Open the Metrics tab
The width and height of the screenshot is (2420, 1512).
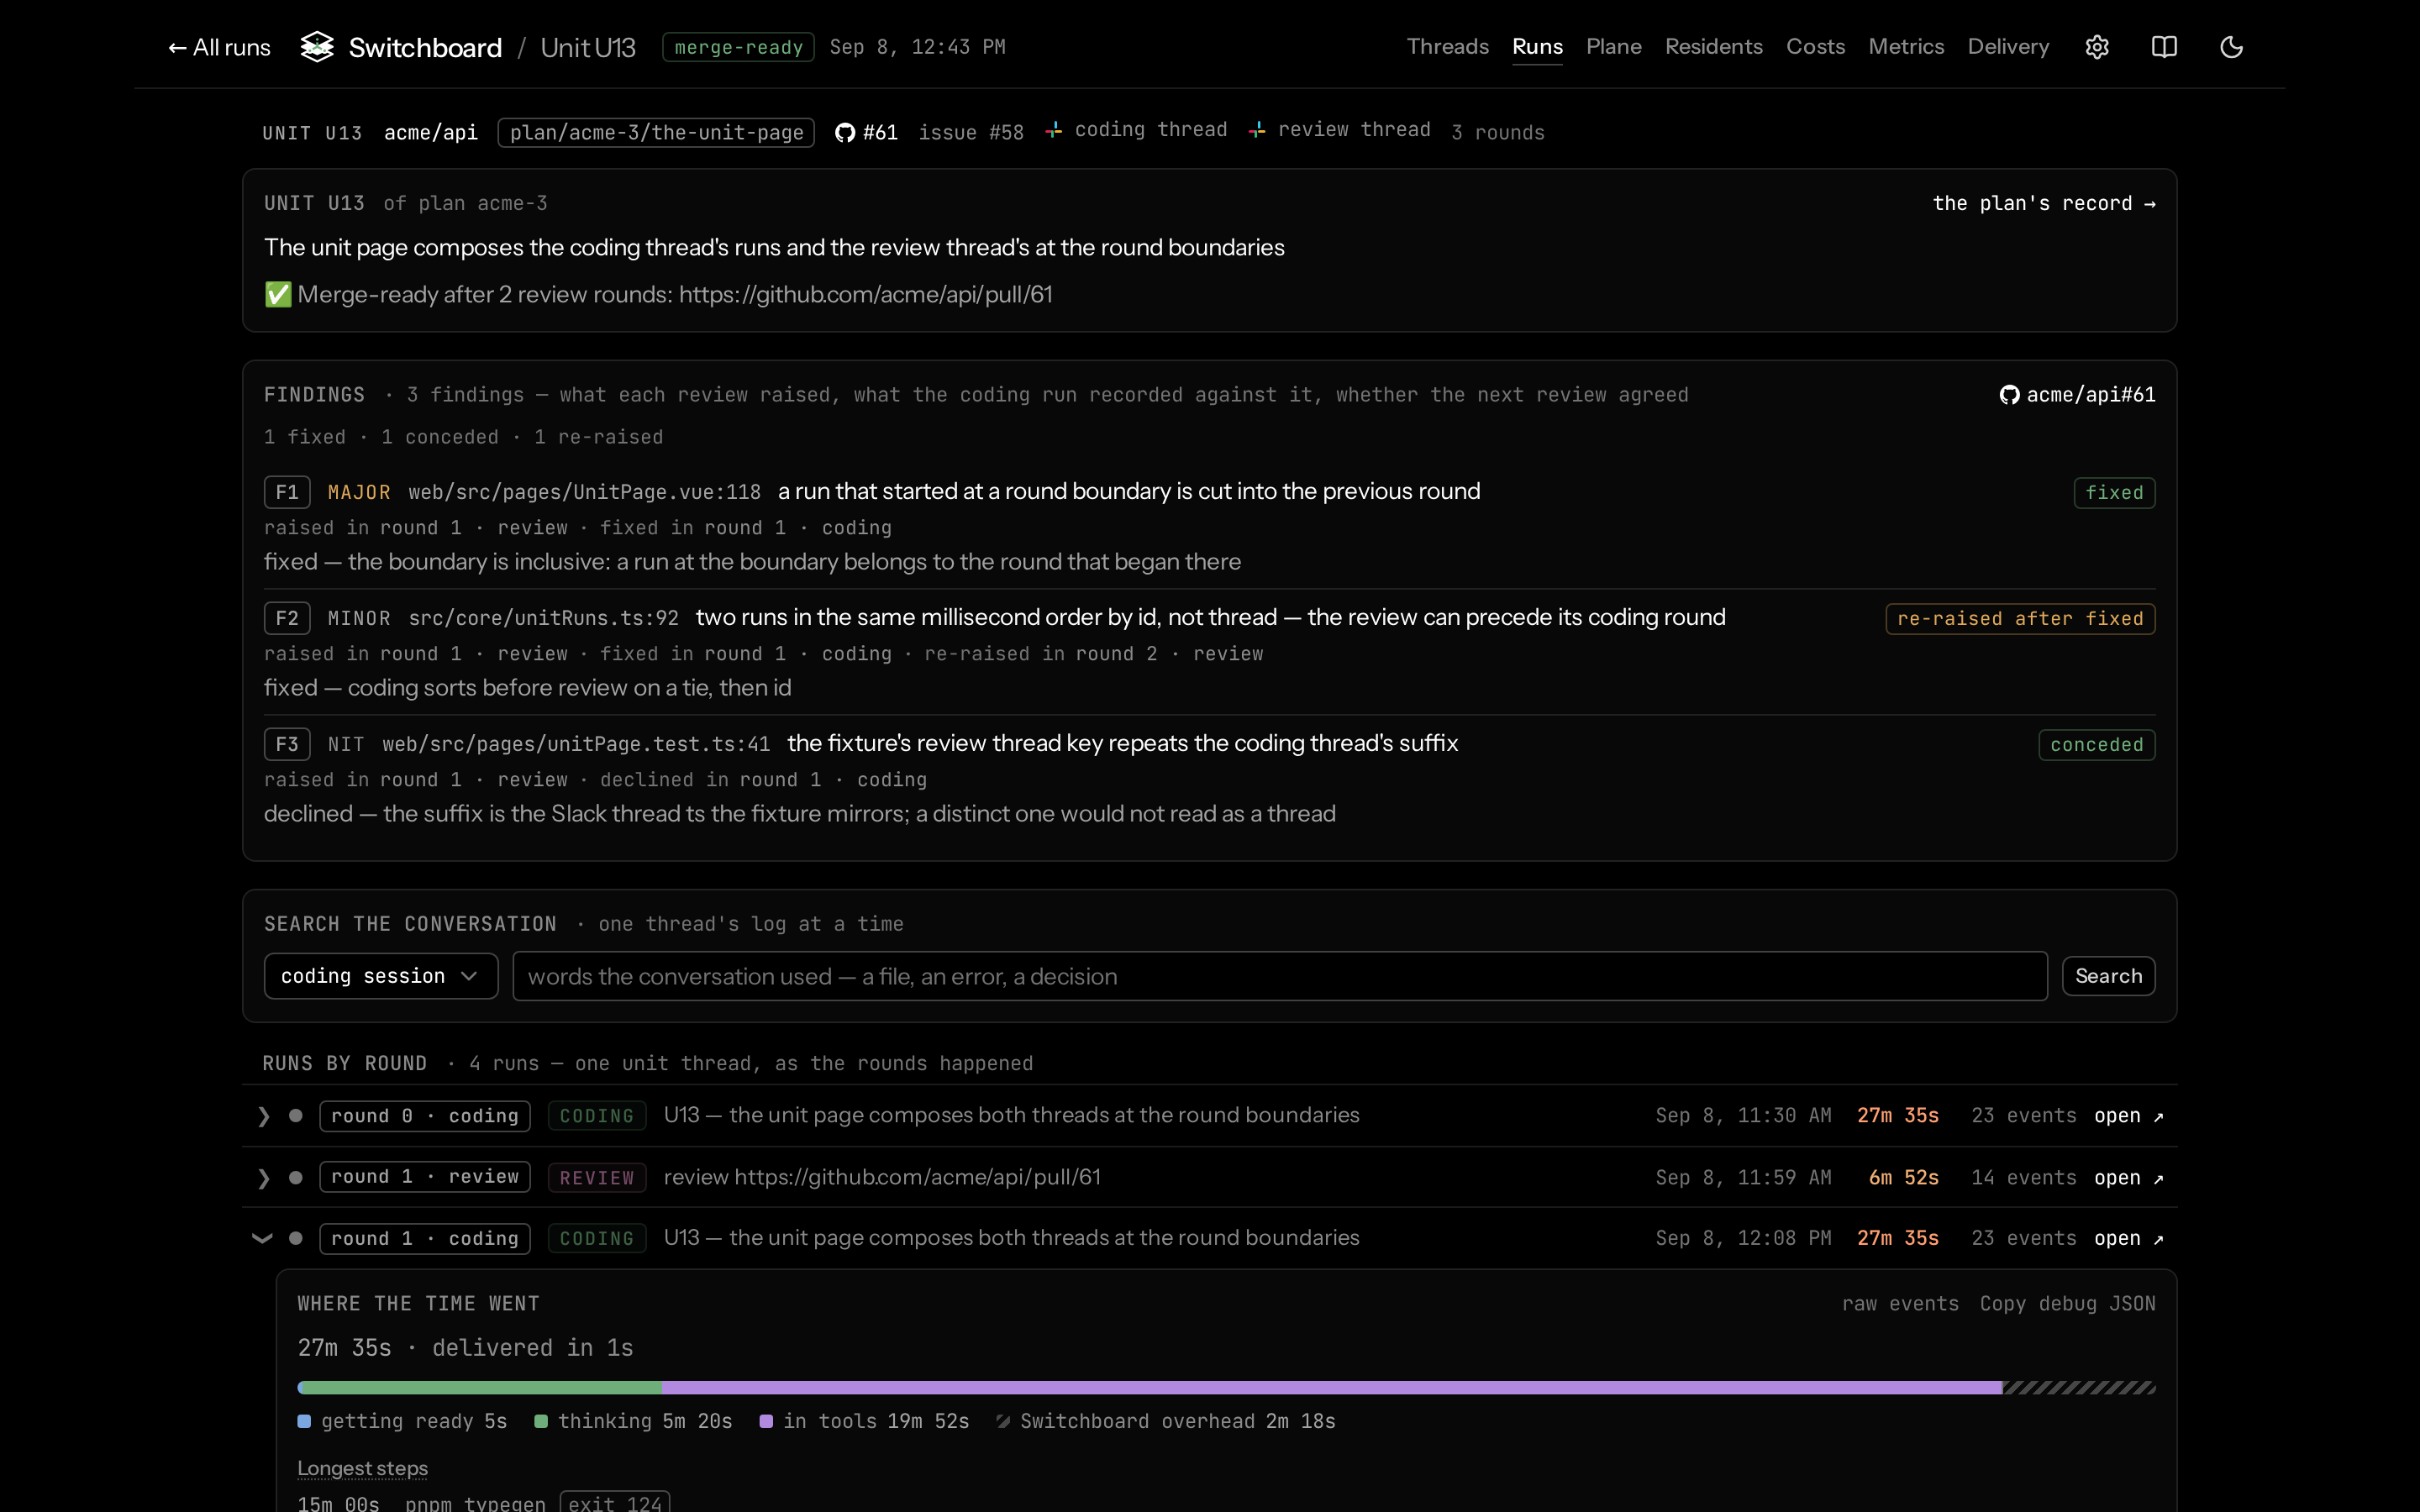(x=1906, y=47)
